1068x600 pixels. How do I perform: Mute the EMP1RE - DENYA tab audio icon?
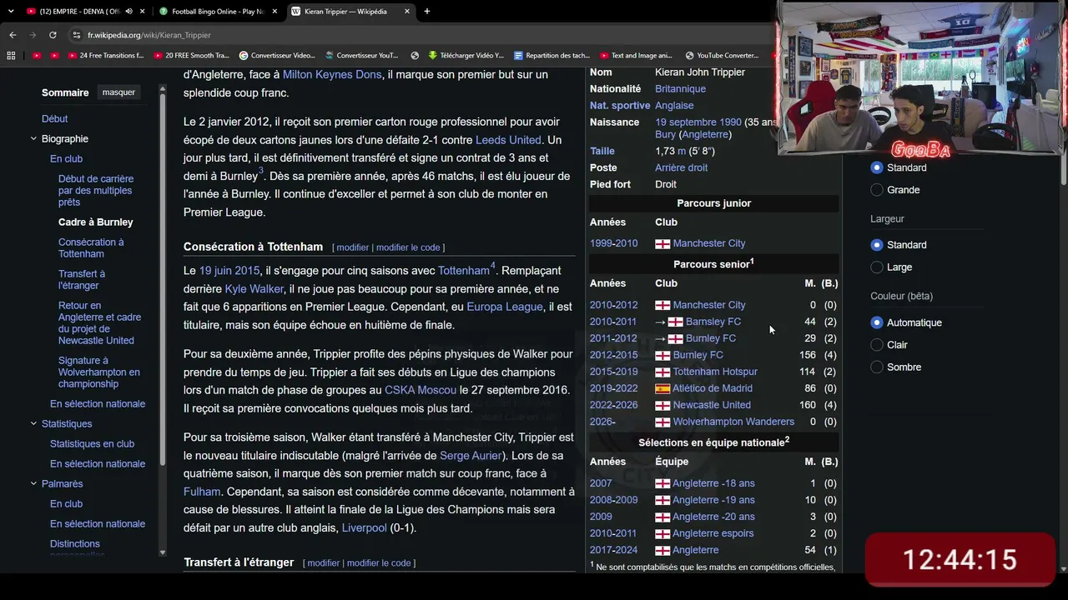tap(128, 12)
